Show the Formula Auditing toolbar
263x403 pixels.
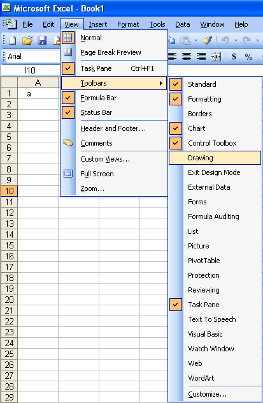(213, 217)
